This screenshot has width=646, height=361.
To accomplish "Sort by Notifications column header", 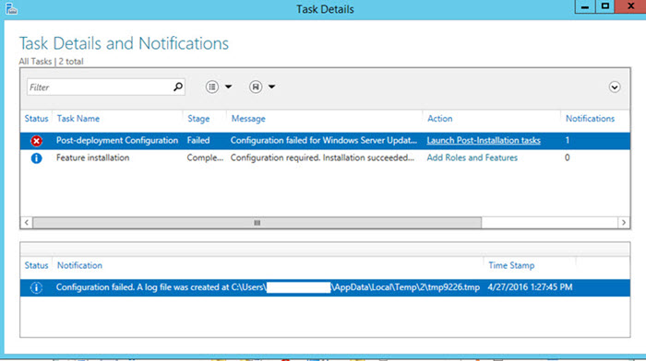I will 590,119.
